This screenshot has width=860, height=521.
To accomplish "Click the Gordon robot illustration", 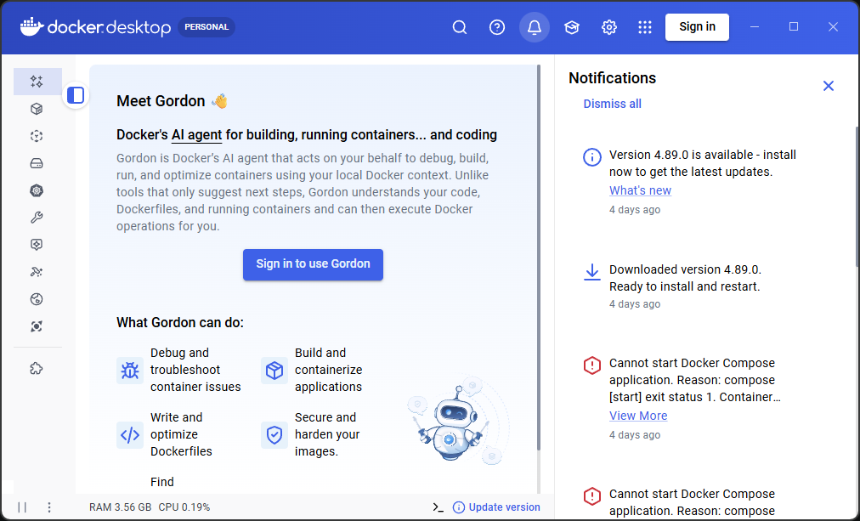I will [x=458, y=422].
